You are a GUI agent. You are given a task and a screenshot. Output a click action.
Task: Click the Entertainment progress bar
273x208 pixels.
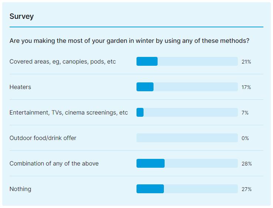click(x=187, y=113)
